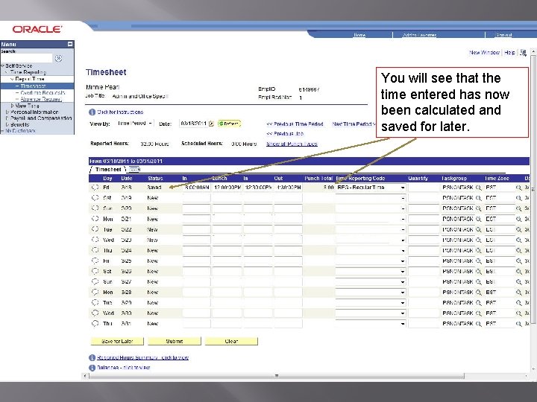
Task: Click Sign out in the top navigation bar
Action: click(x=503, y=35)
